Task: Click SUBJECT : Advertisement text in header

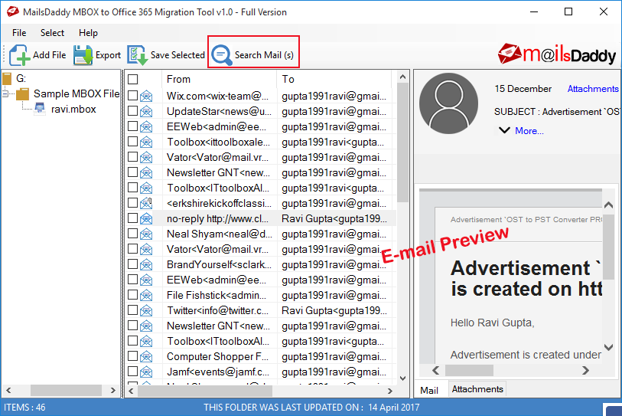Action: [x=556, y=112]
